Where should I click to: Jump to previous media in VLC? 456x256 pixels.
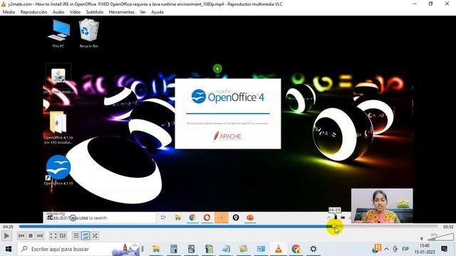[x=21, y=236]
